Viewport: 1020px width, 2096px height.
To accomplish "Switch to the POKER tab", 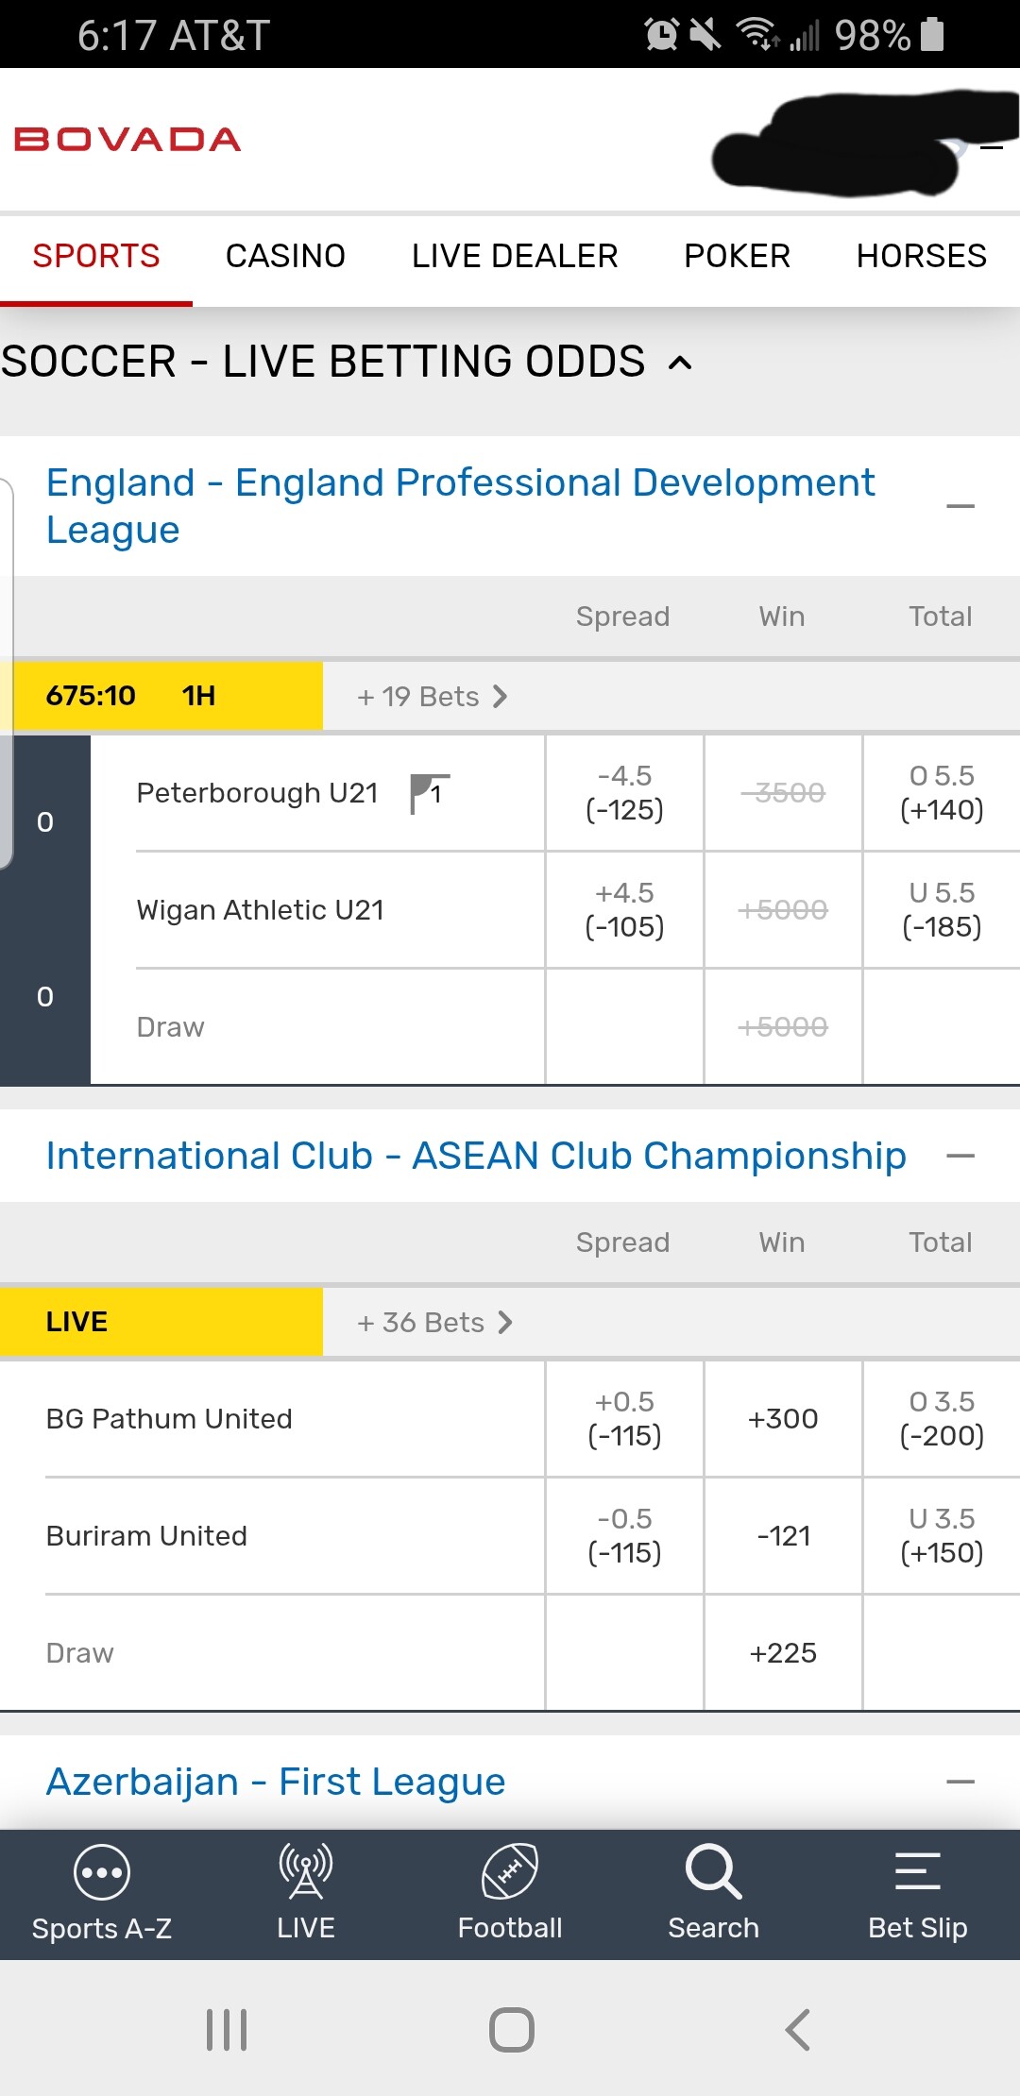I will [x=737, y=256].
